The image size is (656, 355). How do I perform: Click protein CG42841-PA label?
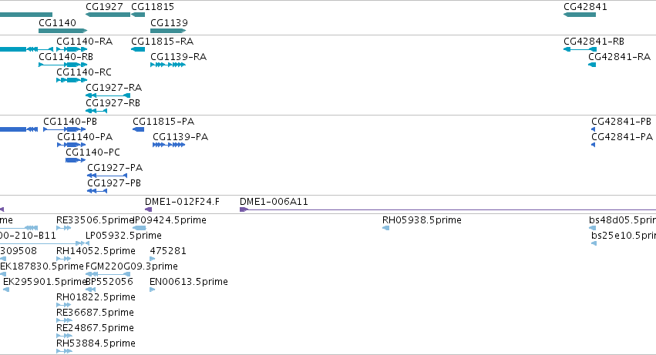coord(622,137)
